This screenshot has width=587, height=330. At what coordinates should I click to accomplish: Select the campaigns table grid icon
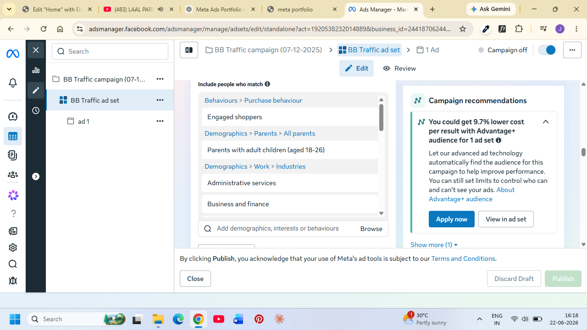13,136
